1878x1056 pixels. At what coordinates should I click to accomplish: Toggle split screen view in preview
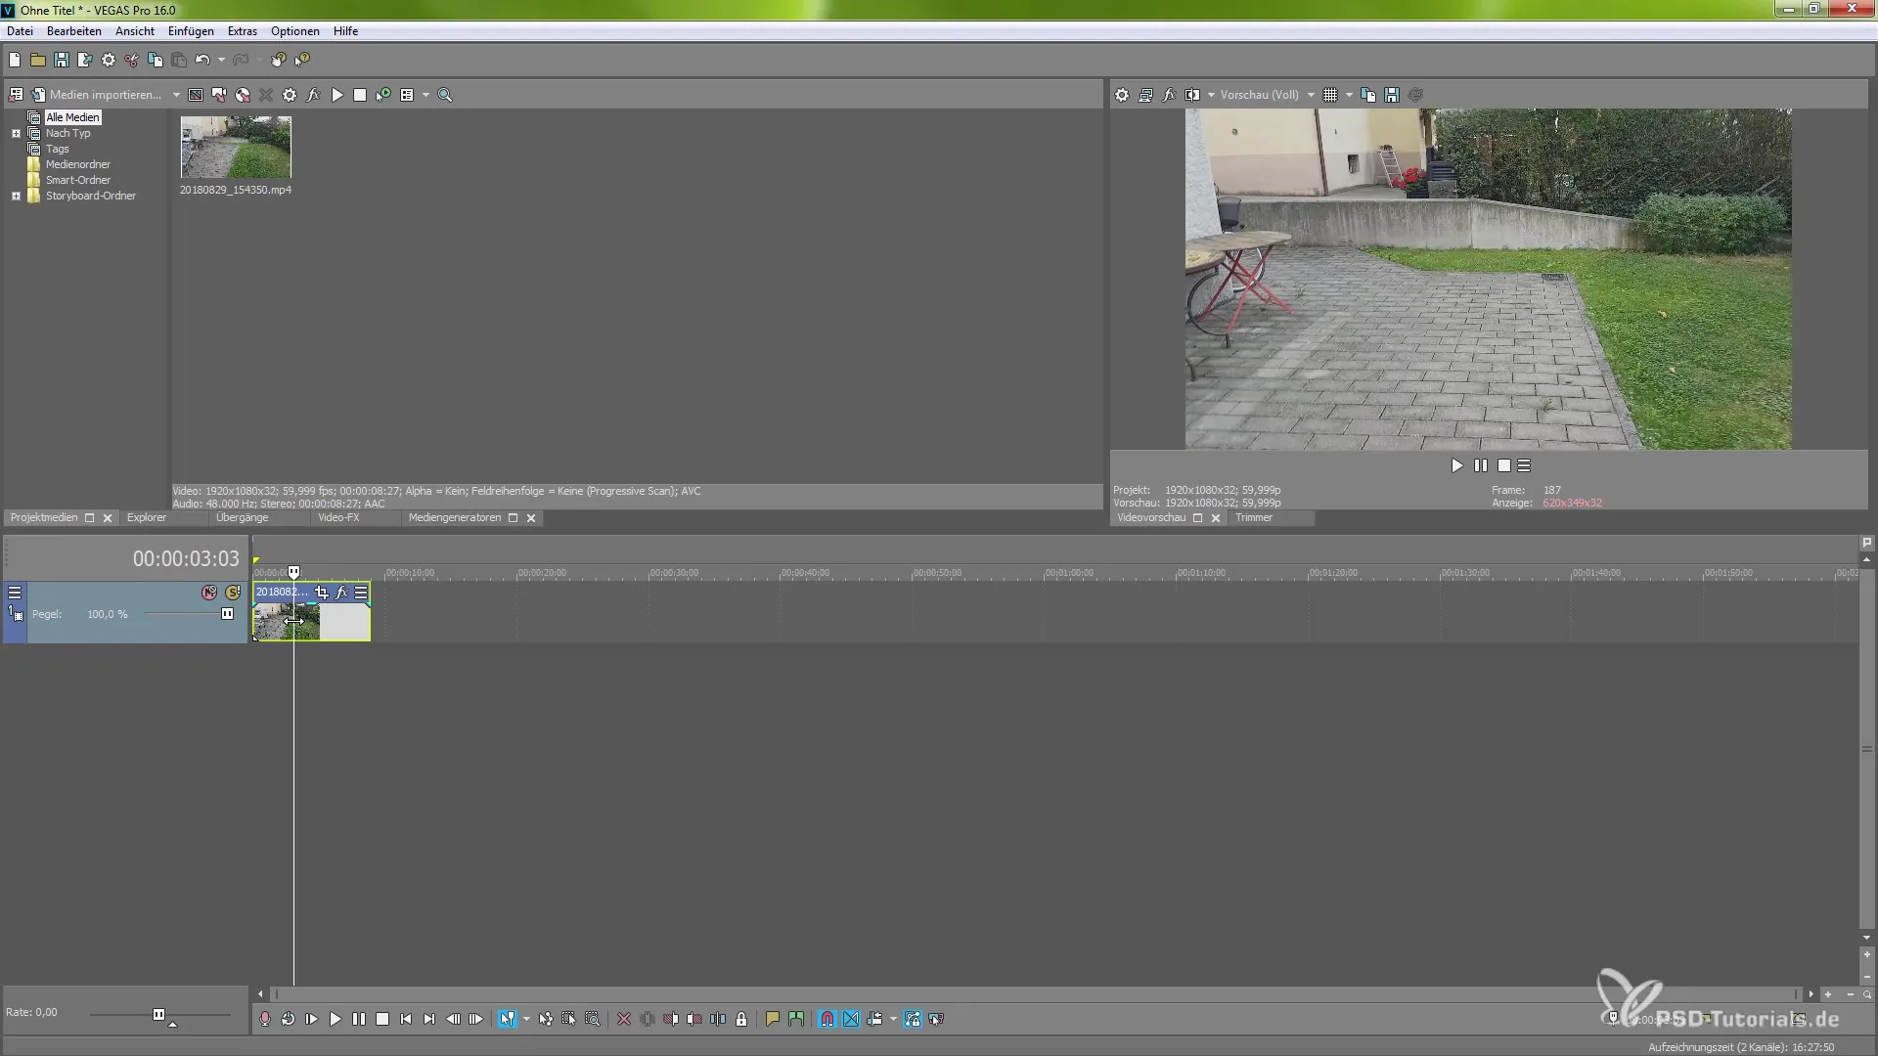[1192, 95]
